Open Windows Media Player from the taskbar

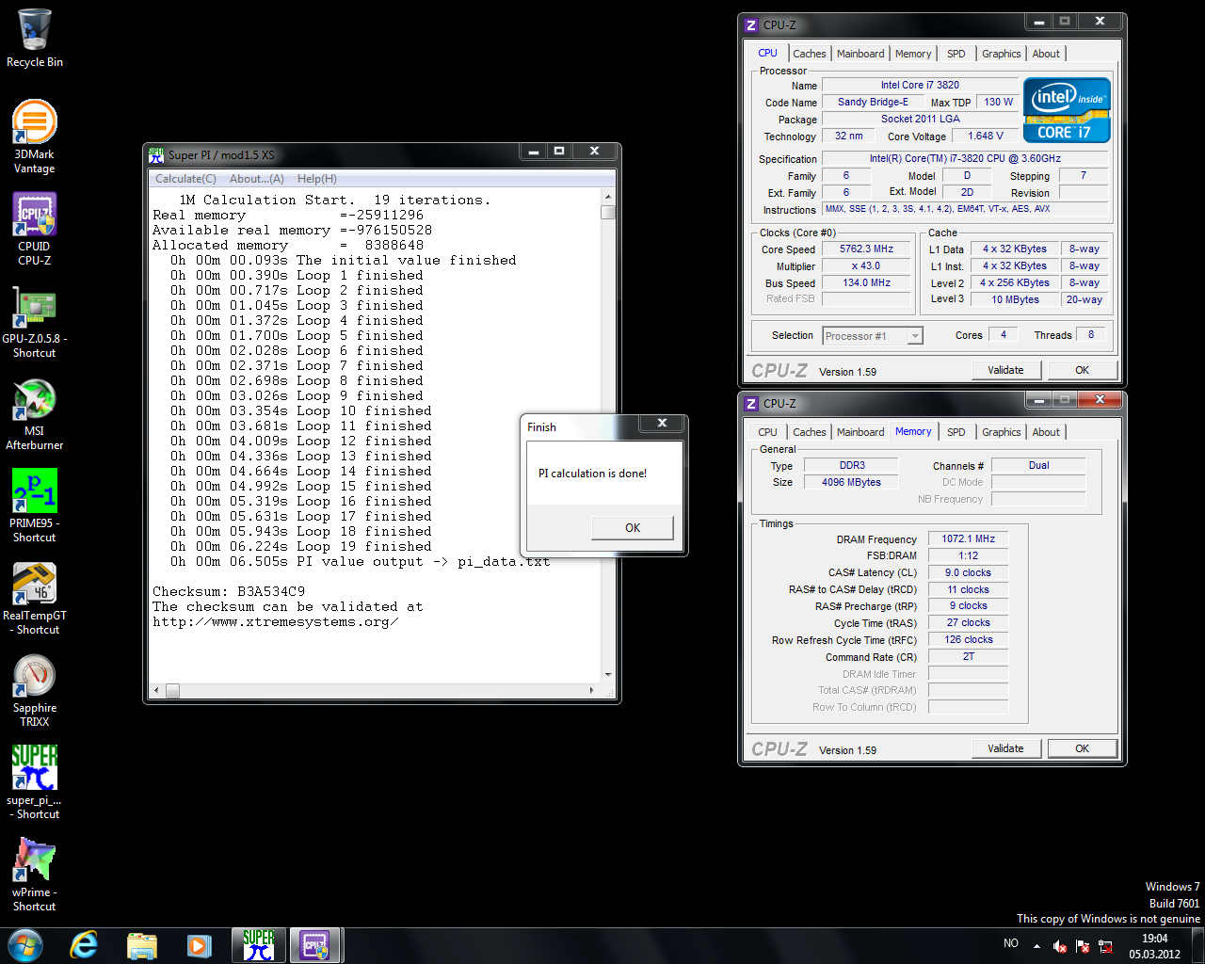tap(200, 945)
